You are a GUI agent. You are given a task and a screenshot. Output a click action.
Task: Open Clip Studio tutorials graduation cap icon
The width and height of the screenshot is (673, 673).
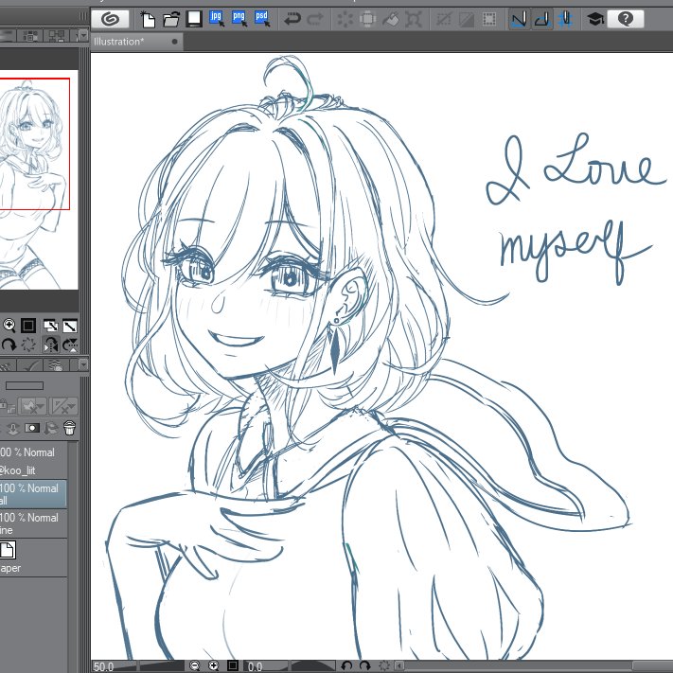click(x=595, y=19)
